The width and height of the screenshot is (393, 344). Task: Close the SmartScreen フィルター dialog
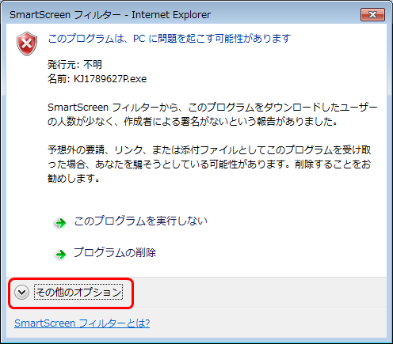coord(372,14)
